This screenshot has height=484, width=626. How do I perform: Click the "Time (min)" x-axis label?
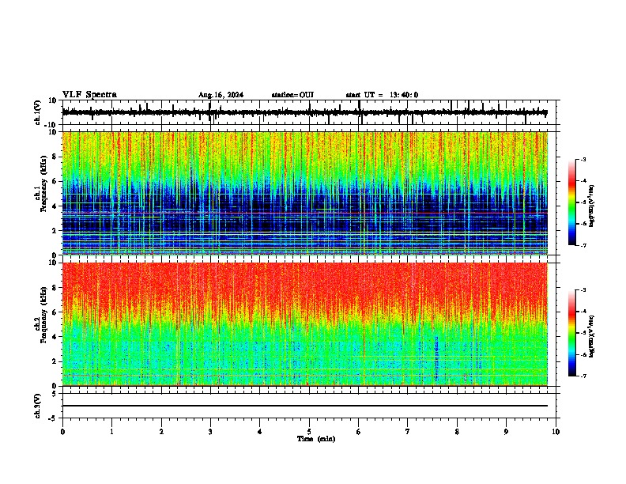(316, 439)
